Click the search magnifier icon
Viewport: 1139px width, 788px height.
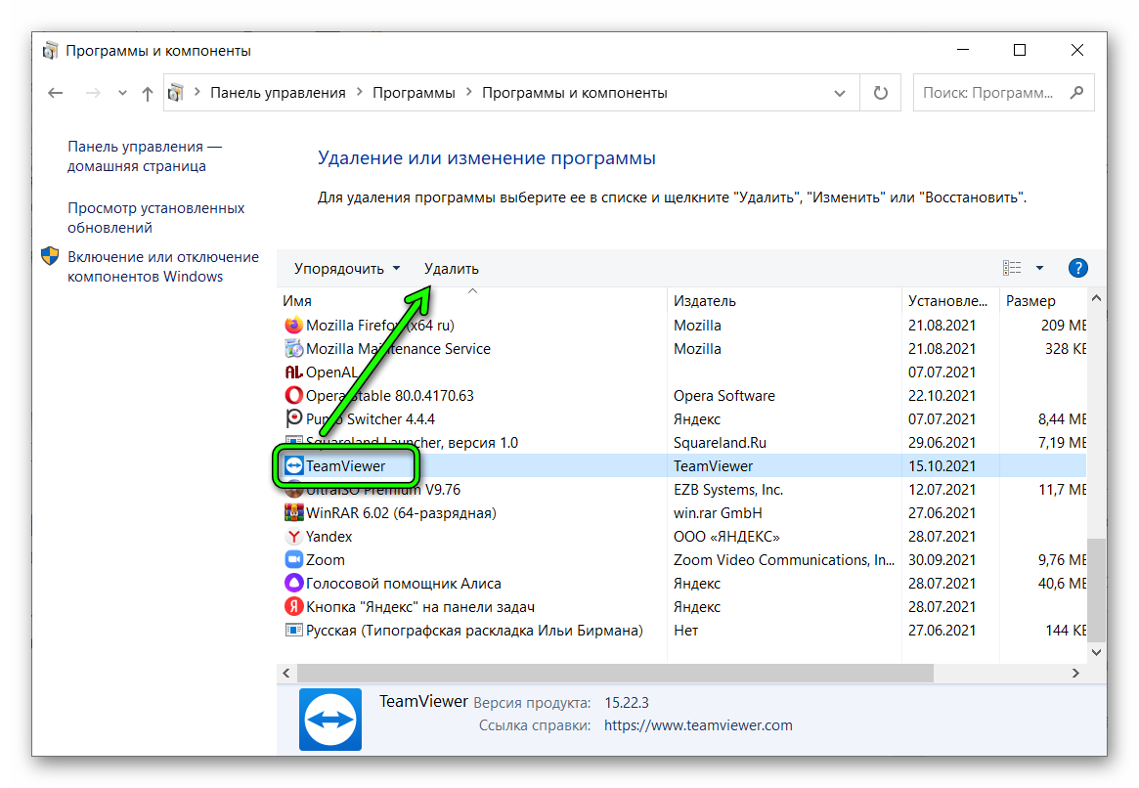1076,92
